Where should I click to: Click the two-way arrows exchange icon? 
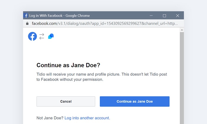click(x=42, y=36)
